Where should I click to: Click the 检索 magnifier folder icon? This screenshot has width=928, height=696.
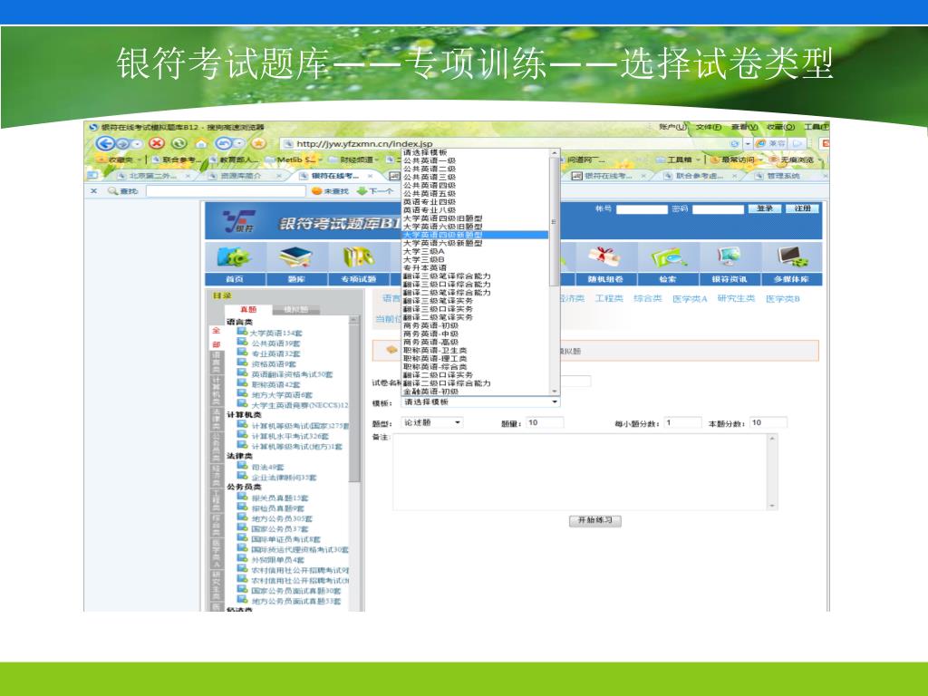(668, 256)
